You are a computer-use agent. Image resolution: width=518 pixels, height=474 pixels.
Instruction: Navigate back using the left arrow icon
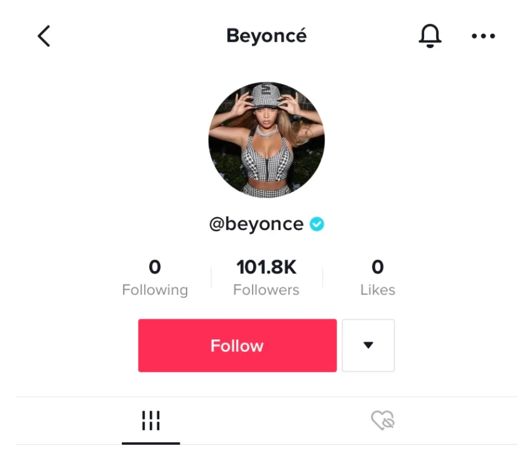[x=44, y=36]
